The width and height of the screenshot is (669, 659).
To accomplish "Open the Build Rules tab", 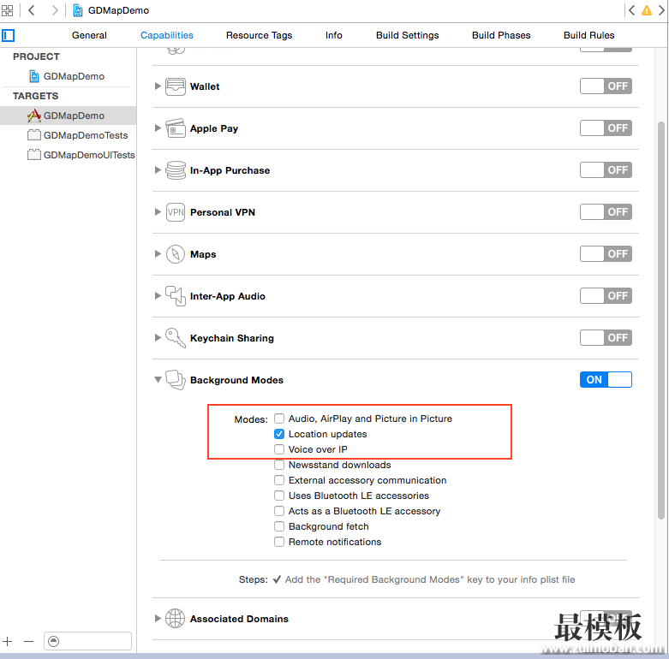I will [x=588, y=35].
